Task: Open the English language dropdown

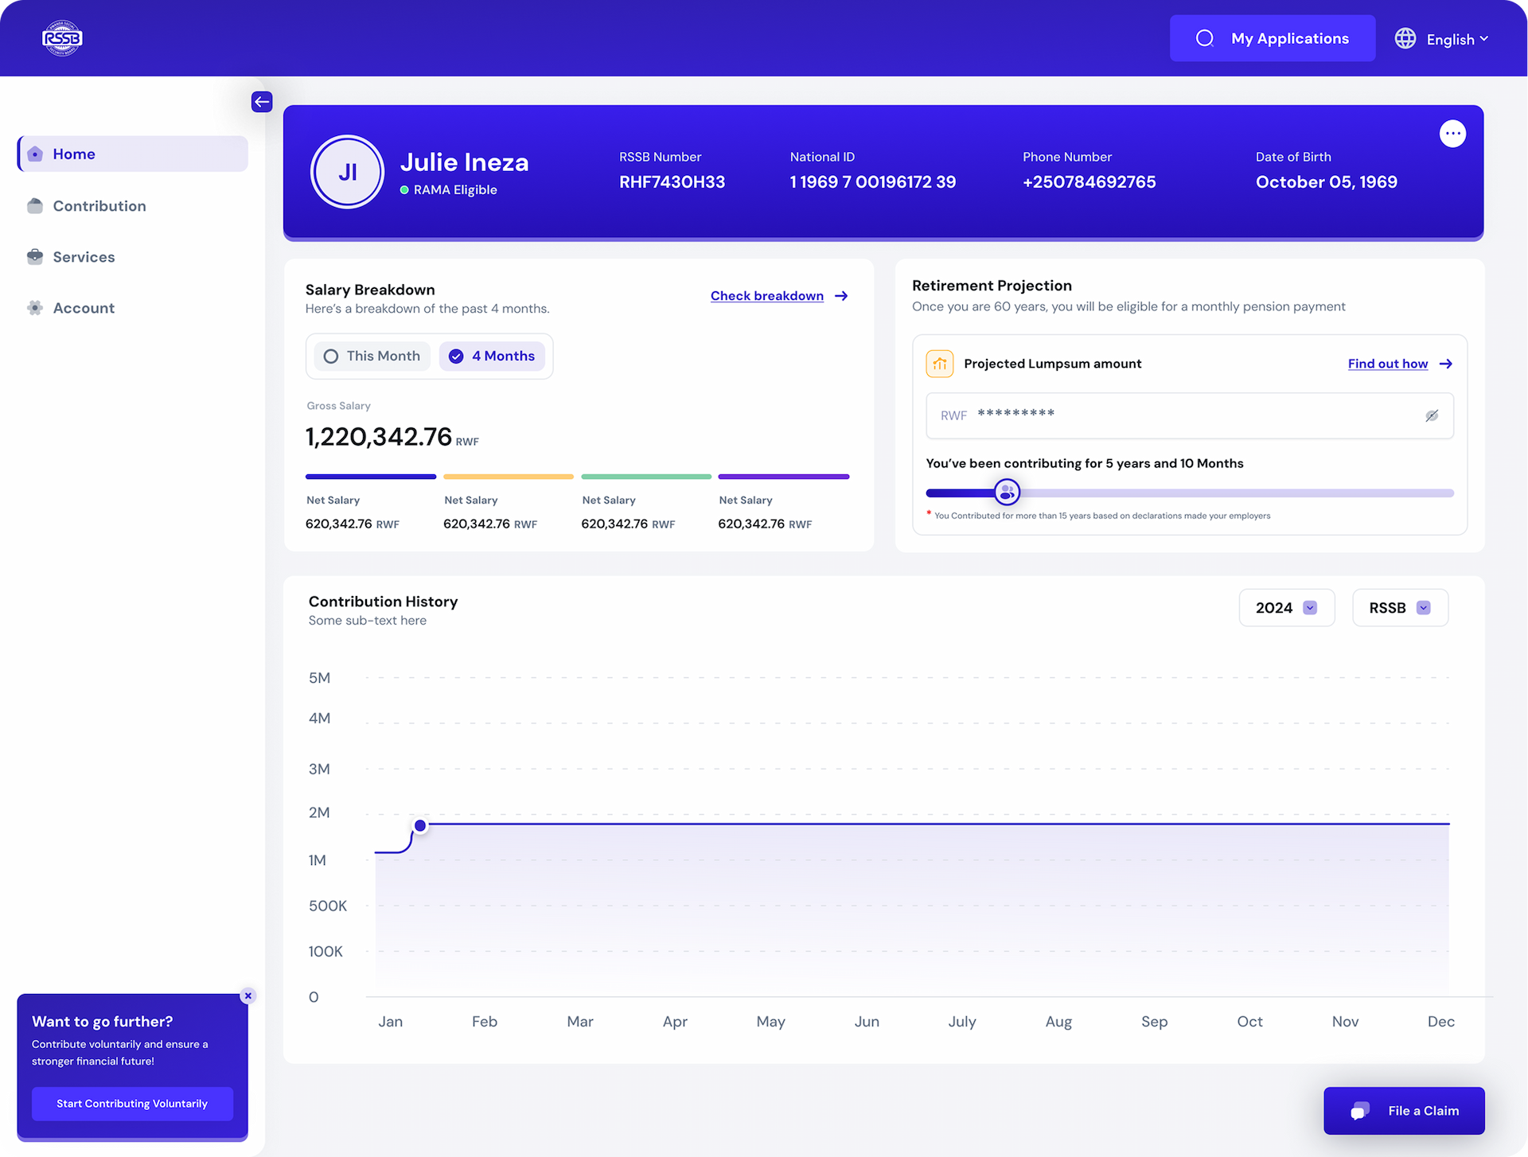Action: (1457, 39)
